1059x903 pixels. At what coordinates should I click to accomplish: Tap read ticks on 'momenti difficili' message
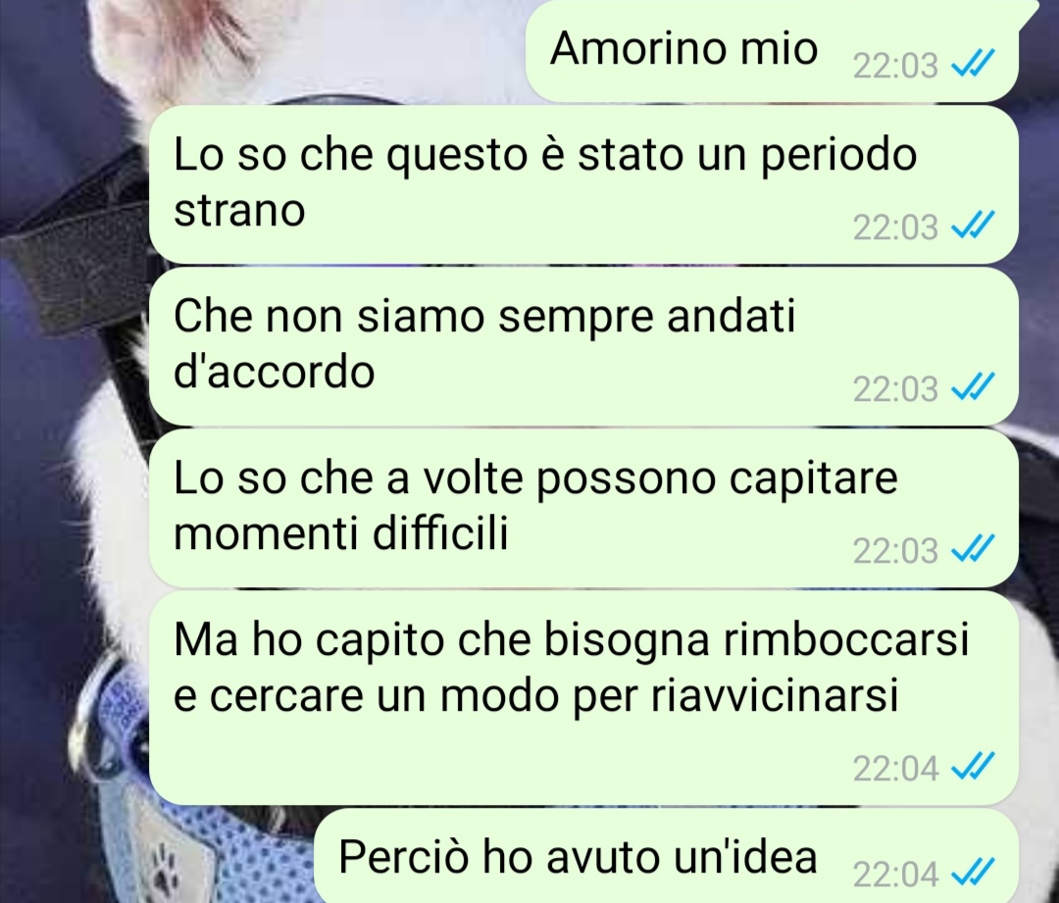(973, 549)
